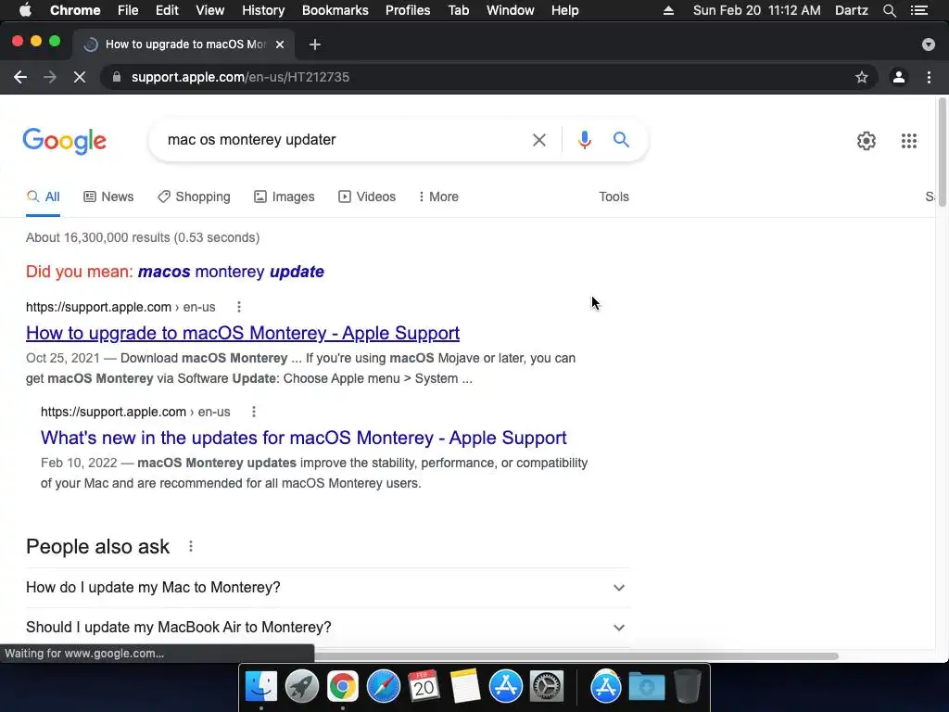Screen dimensions: 949x712
Task: Click the Chrome icon in the Dock
Action: coord(343,687)
